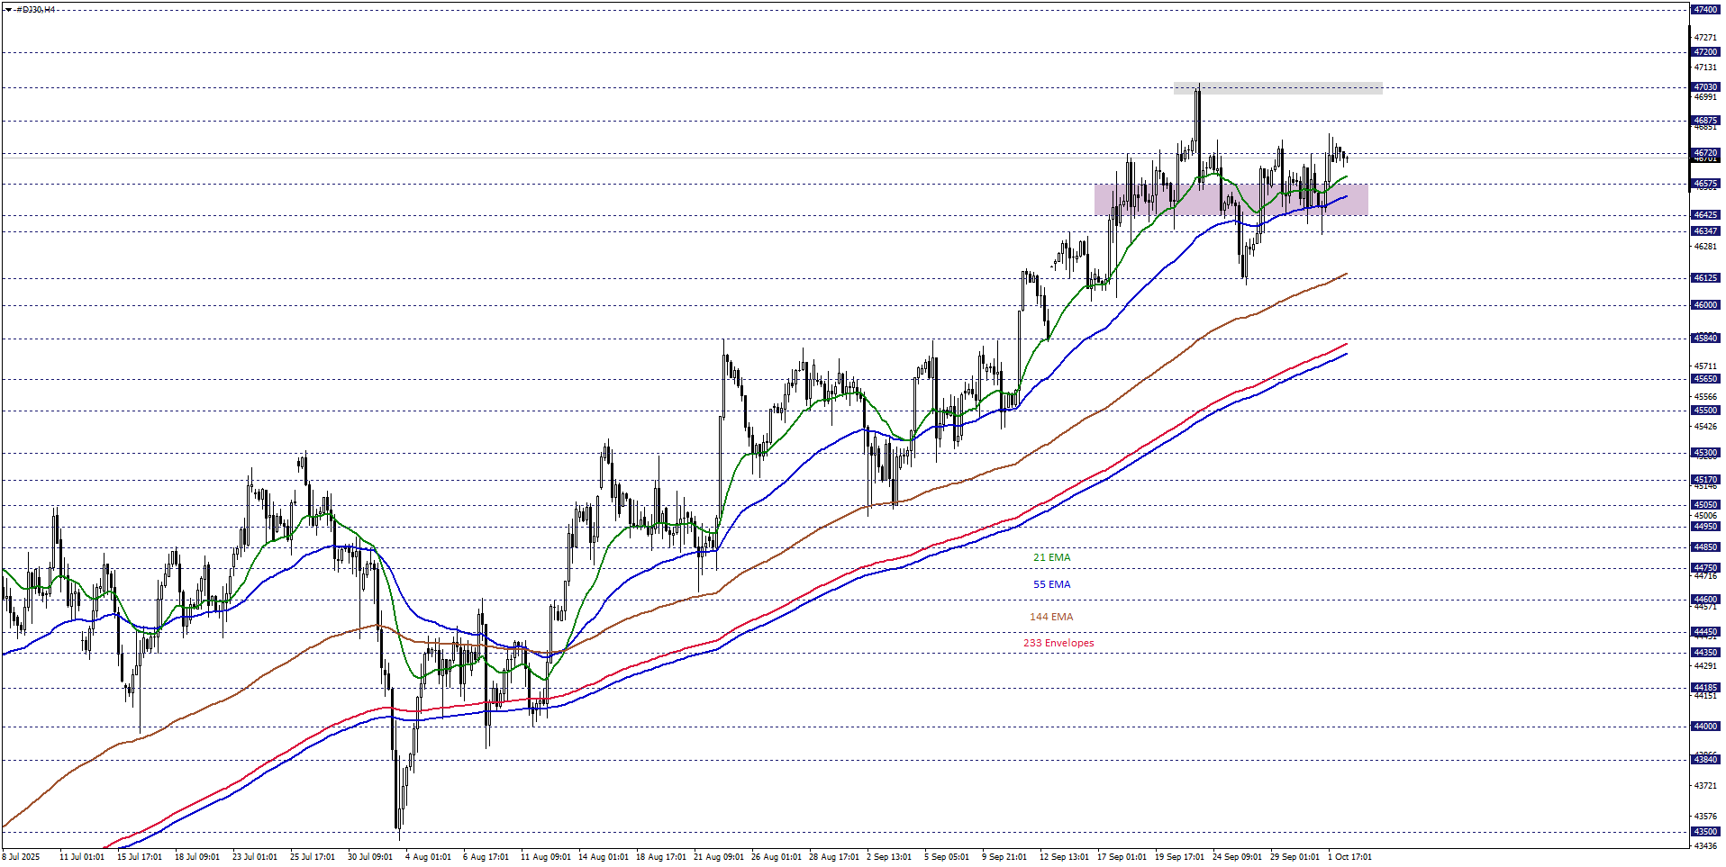Click the 44000 price level tag

pyautogui.click(x=1704, y=727)
